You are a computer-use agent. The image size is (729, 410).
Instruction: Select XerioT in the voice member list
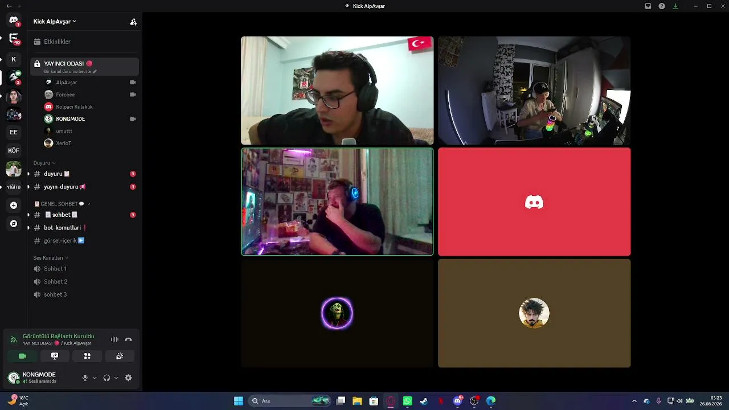pos(90,143)
